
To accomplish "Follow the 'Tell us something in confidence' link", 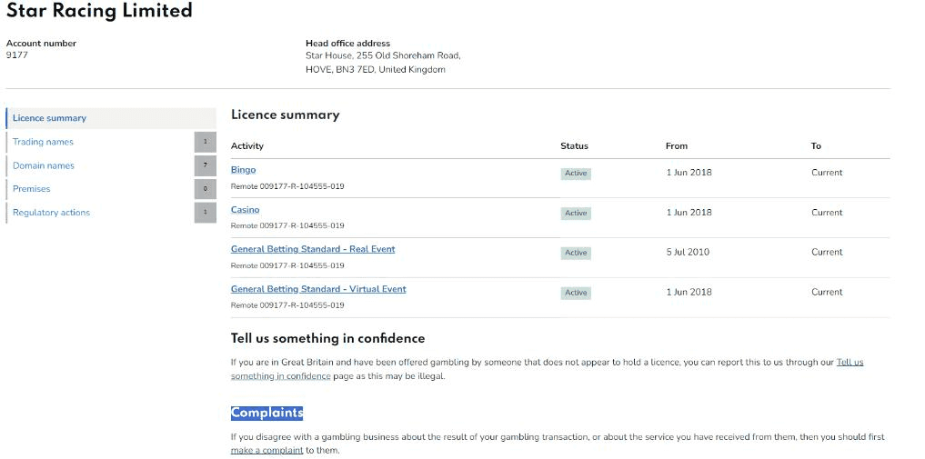I will (x=850, y=362).
